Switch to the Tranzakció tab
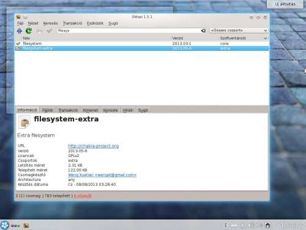The height and width of the screenshot is (230, 306). coord(68,110)
